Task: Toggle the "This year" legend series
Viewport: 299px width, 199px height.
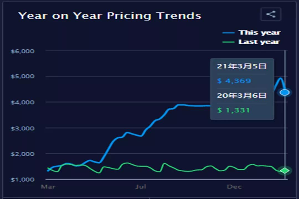Action: coord(259,33)
